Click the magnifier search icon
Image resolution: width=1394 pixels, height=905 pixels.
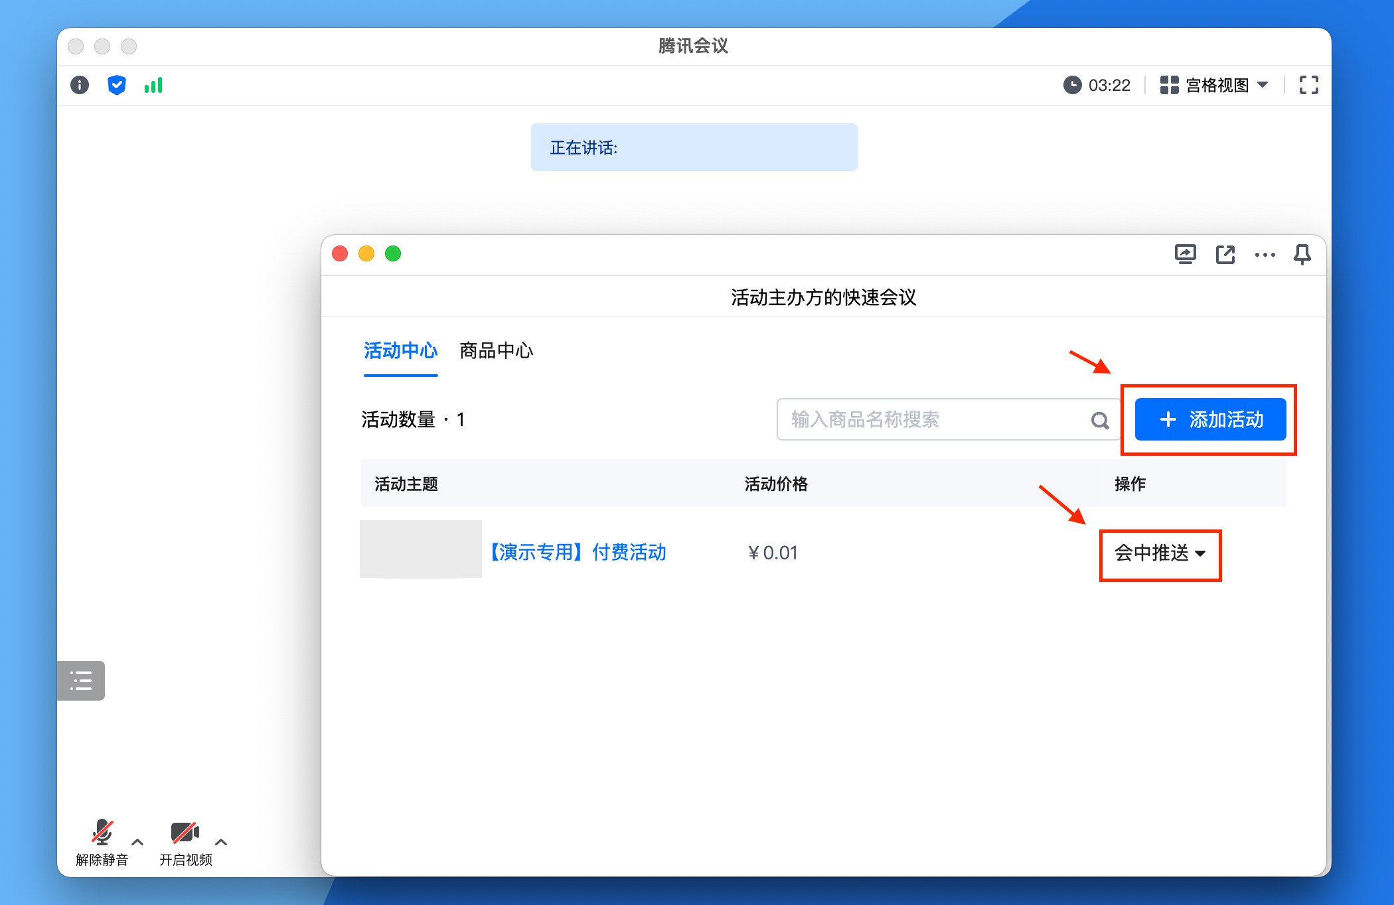tap(1100, 420)
